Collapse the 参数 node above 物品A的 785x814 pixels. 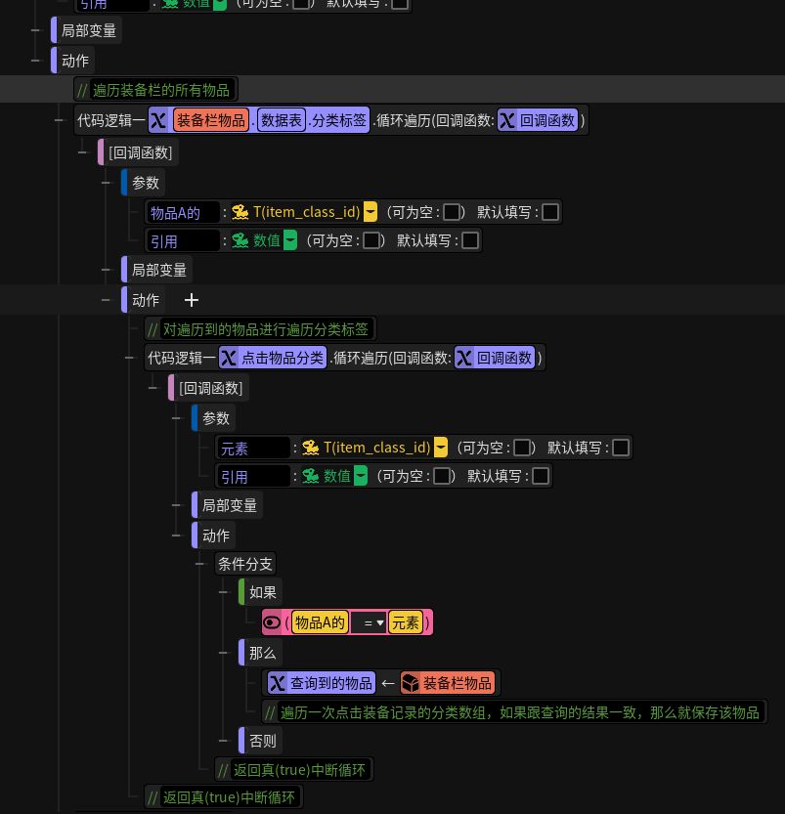tap(106, 183)
